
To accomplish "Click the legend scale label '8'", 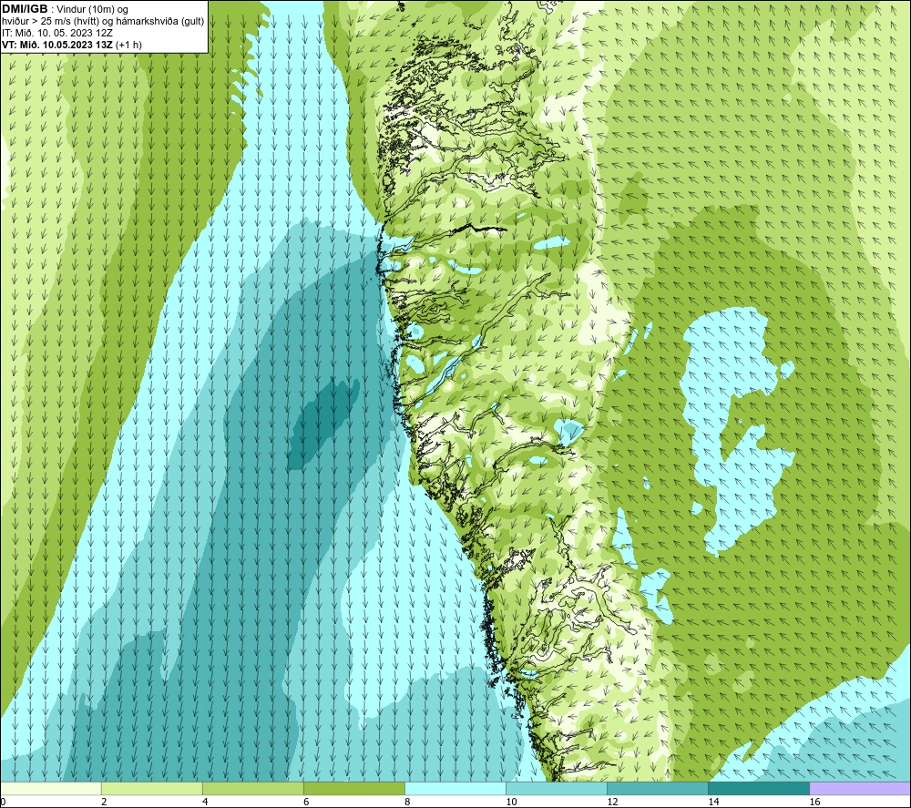I will tap(407, 802).
